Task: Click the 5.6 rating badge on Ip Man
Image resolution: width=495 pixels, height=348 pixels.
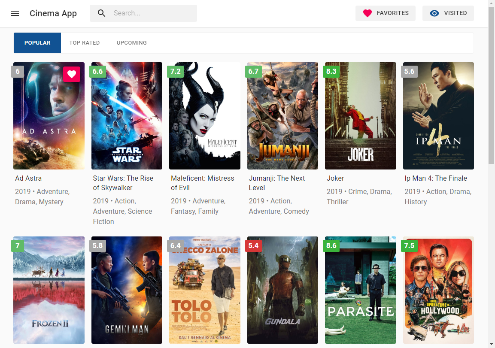Action: pos(409,71)
